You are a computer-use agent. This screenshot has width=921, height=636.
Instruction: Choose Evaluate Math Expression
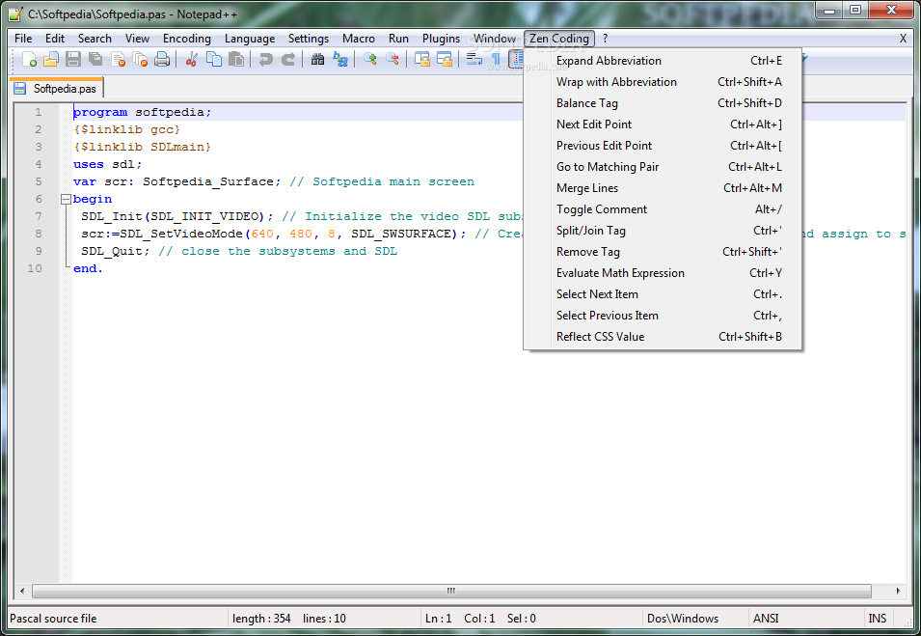tap(663, 272)
